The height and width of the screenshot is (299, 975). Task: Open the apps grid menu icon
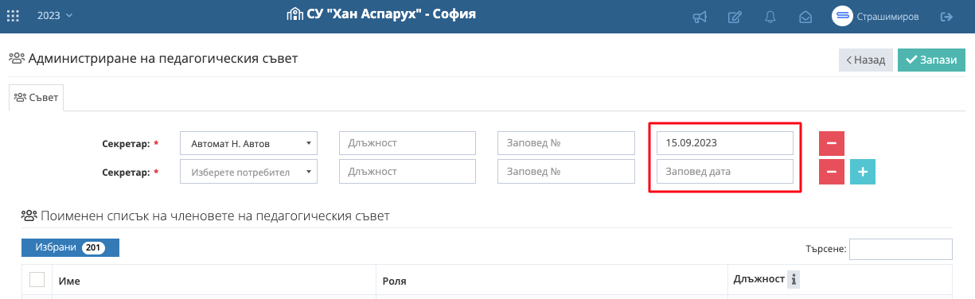(x=13, y=16)
